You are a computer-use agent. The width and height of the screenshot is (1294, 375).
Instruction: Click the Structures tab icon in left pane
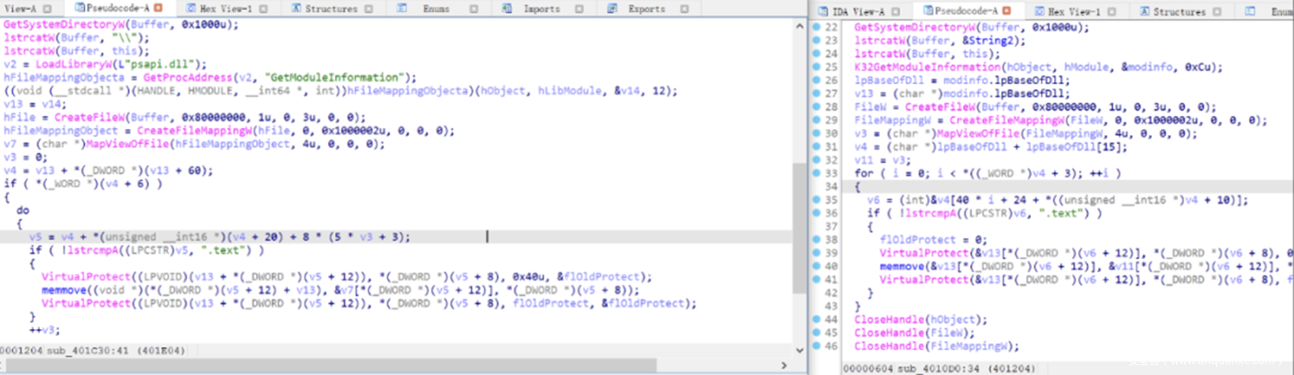tap(296, 8)
